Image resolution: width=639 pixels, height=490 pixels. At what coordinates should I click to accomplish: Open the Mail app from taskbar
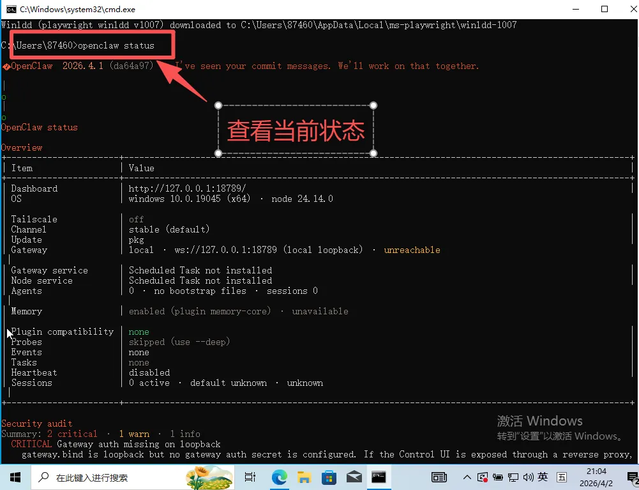coord(354,477)
